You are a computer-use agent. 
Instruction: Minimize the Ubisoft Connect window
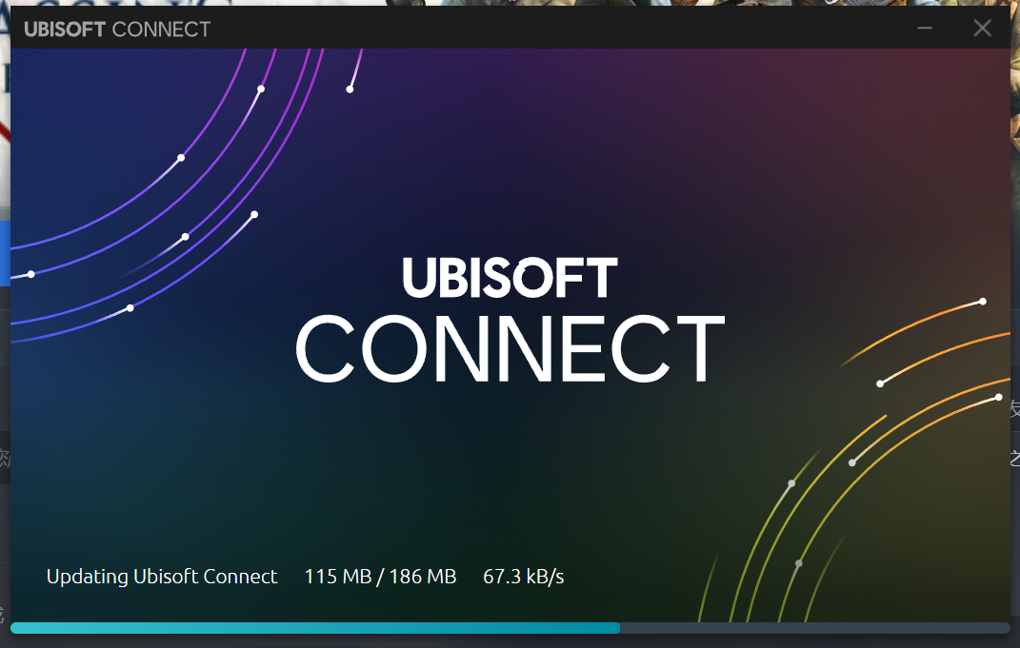click(x=925, y=29)
